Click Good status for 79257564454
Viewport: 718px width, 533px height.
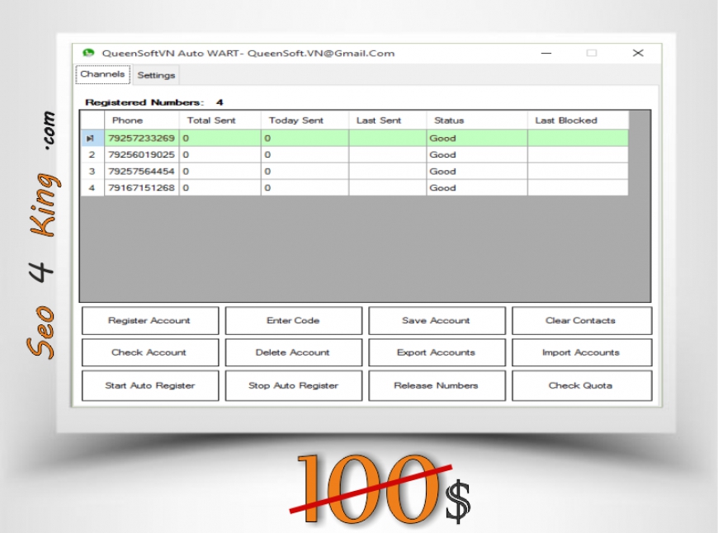477,172
